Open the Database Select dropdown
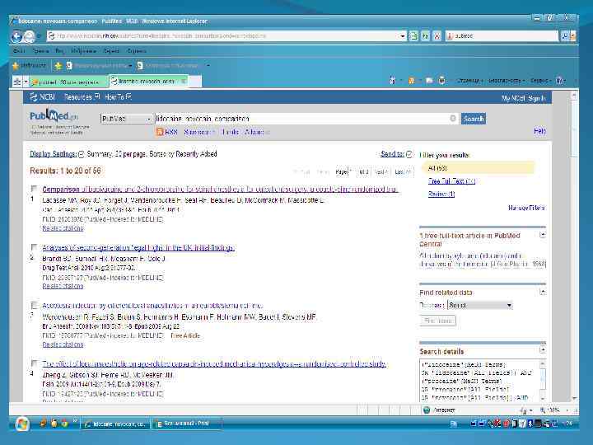Image resolution: width=593 pixels, height=445 pixels. tap(479, 305)
